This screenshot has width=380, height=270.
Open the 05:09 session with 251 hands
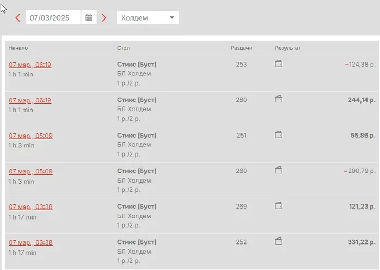click(x=30, y=136)
